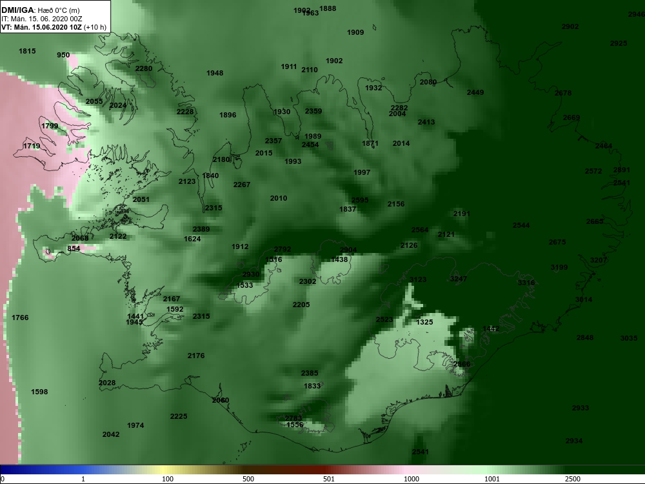
Task: Pick the value 2413 on the map
Action: tap(426, 122)
